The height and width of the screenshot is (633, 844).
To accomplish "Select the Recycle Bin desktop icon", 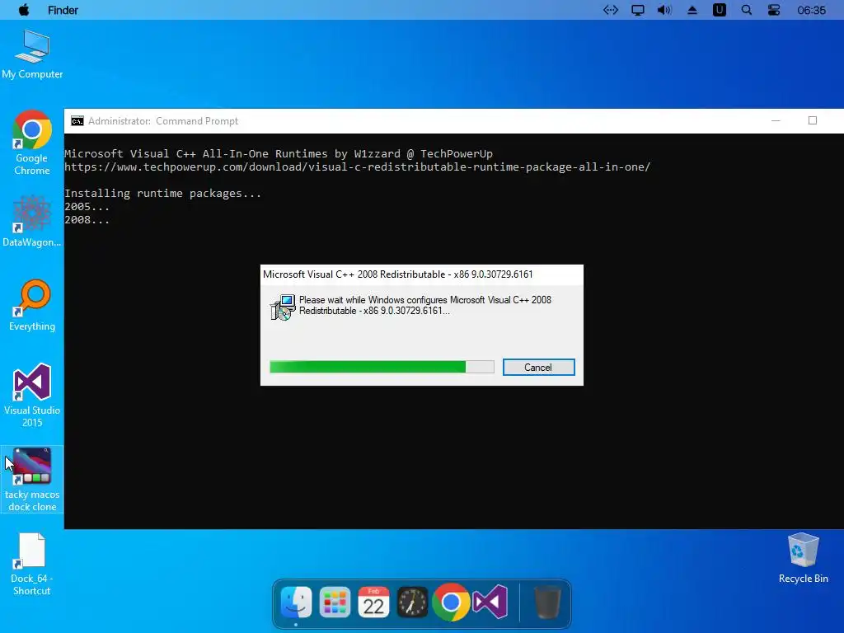I will pos(803,558).
